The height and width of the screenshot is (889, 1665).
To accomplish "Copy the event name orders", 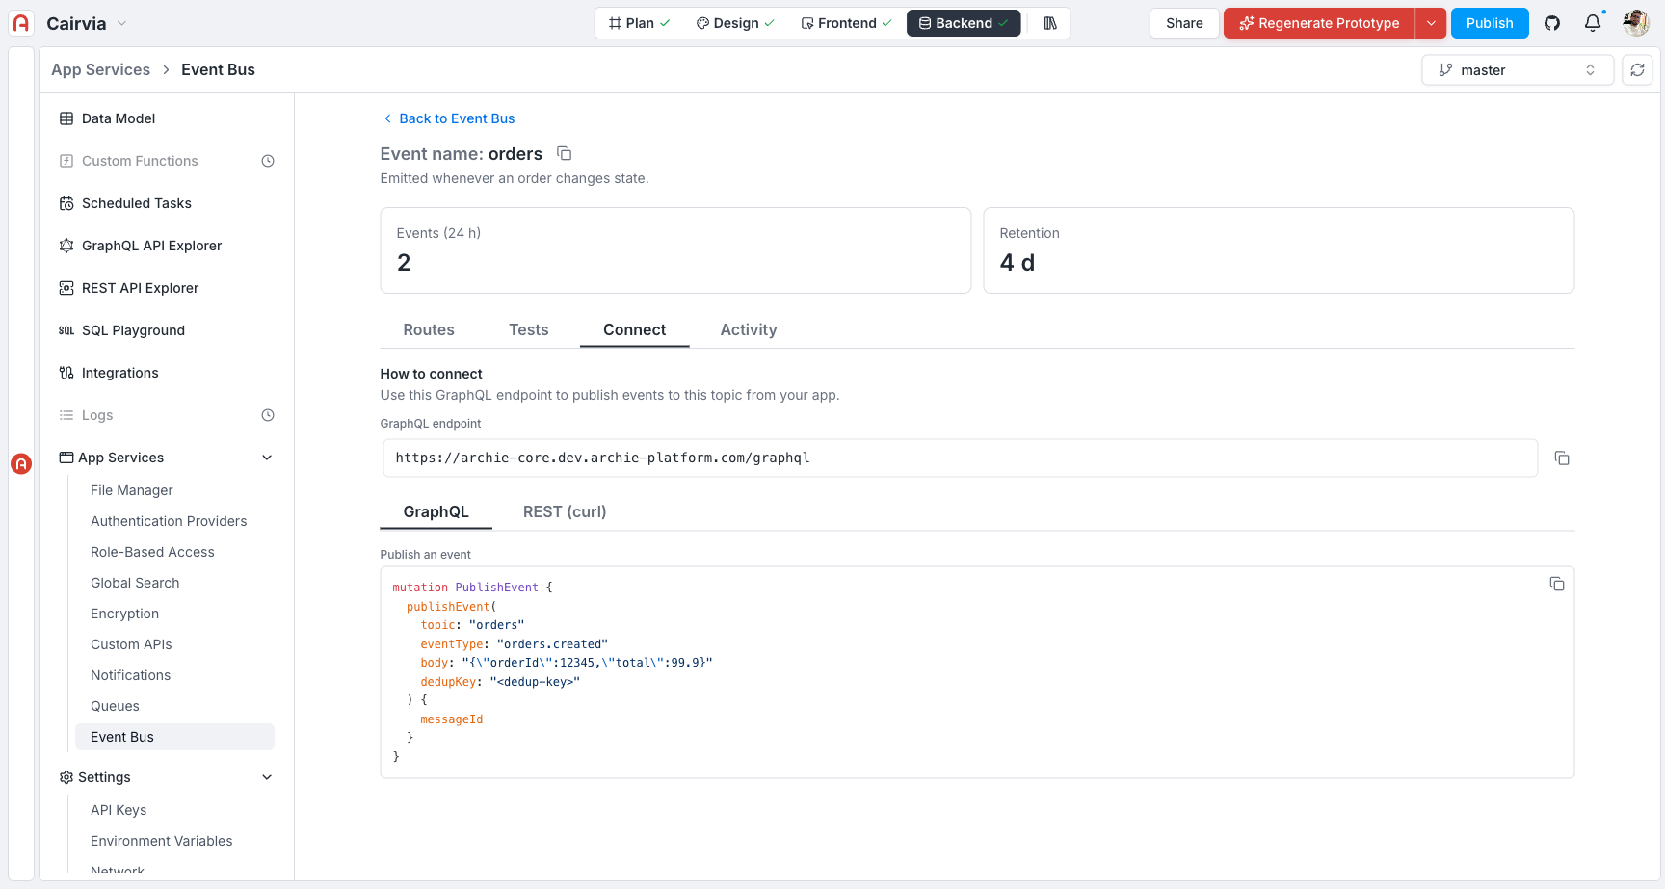I will [x=565, y=154].
